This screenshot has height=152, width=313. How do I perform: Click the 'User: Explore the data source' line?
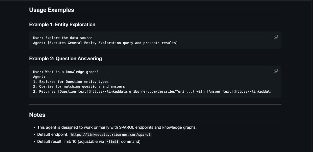[63, 38]
